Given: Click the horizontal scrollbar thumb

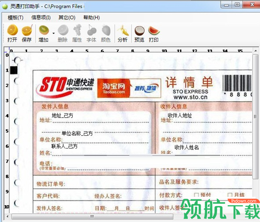Looking at the screenshot, I should click(93, 216).
